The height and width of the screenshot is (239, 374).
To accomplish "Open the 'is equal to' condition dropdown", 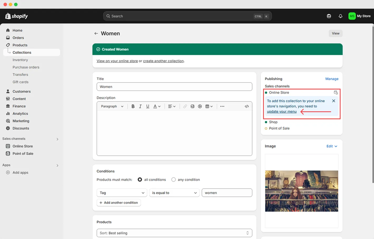I will click(174, 192).
